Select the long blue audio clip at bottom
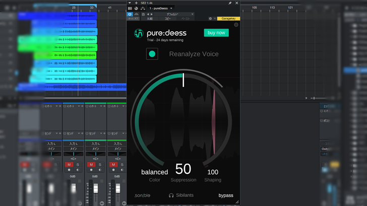This screenshot has height=206, width=367. (x=72, y=87)
